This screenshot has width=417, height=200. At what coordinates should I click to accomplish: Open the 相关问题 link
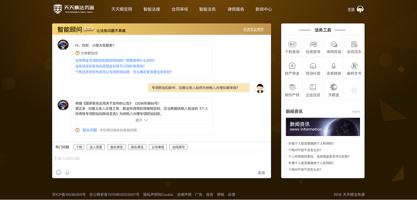click(x=90, y=130)
